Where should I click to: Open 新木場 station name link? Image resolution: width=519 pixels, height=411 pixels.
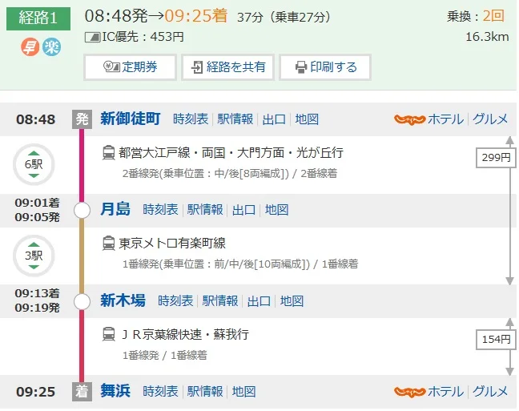click(123, 300)
